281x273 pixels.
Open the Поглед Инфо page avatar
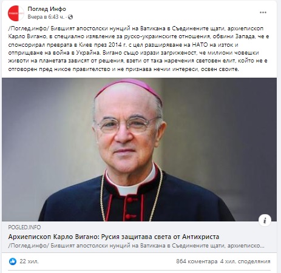16,13
